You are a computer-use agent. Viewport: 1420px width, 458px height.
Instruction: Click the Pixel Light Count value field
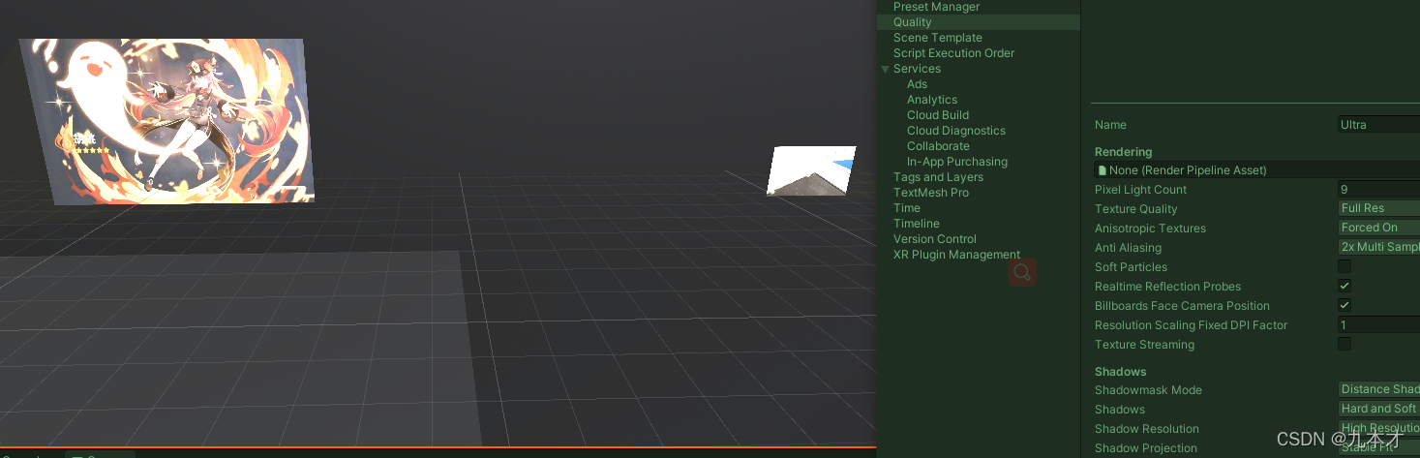pos(1378,189)
